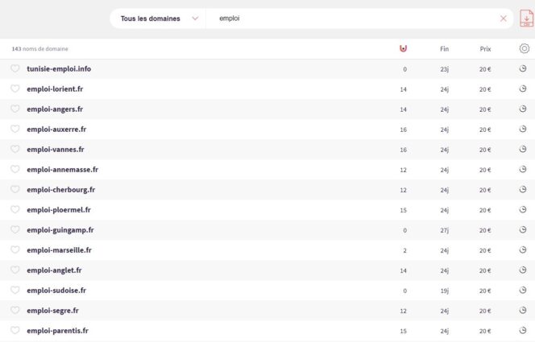
Task: Click the clock icon for emploi-lorient.fr
Action: pos(522,89)
